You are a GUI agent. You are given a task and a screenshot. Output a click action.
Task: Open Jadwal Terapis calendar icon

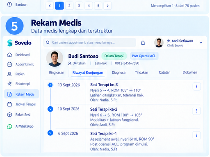tap(9, 104)
